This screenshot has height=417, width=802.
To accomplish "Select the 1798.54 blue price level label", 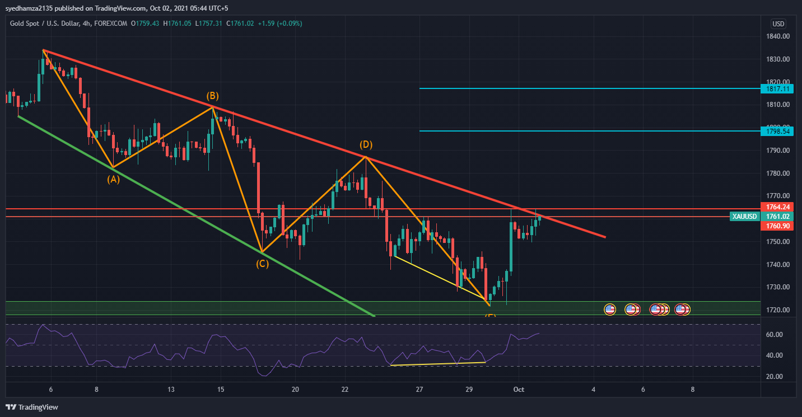I will pos(777,131).
